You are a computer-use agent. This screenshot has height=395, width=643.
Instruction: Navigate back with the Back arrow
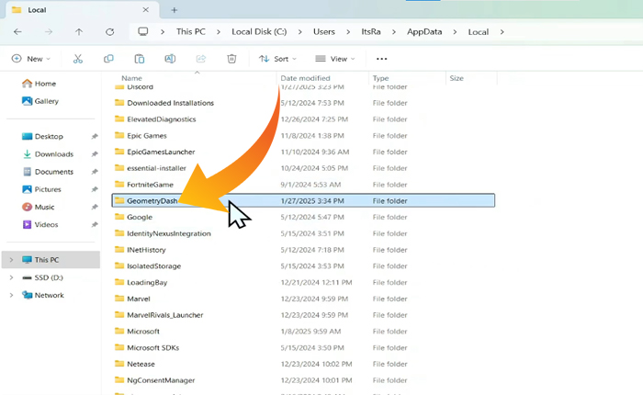pyautogui.click(x=17, y=31)
